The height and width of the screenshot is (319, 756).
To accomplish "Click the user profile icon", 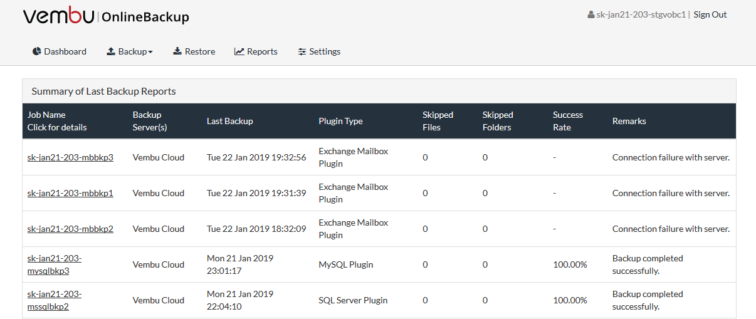I will (591, 14).
